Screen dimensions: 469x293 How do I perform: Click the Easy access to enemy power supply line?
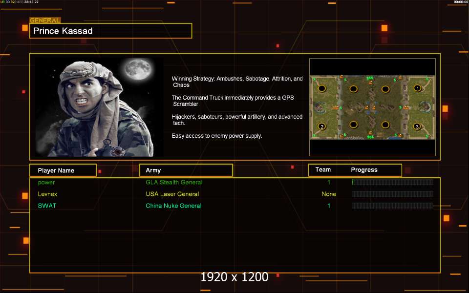tap(217, 136)
